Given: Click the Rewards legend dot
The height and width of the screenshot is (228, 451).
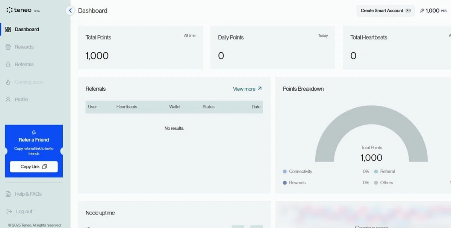Looking at the screenshot, I should click(x=285, y=183).
